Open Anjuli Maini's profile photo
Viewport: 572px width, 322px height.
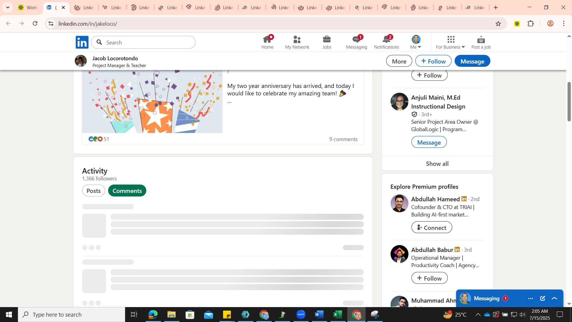pyautogui.click(x=399, y=102)
